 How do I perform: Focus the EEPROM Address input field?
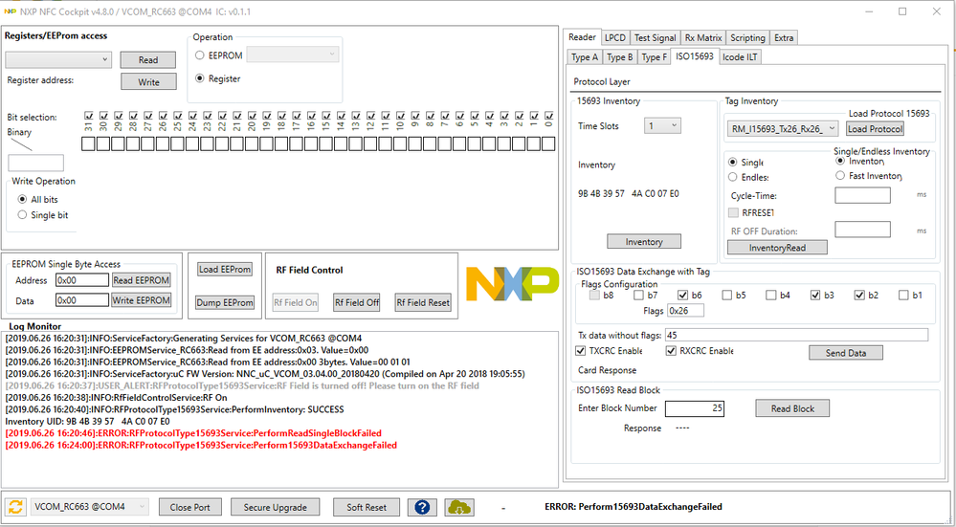tap(81, 280)
